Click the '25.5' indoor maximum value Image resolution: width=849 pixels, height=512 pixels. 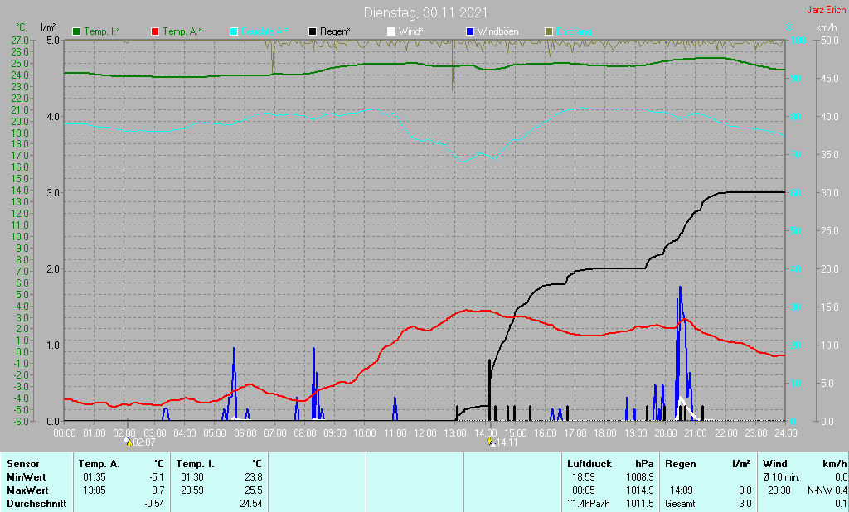click(x=254, y=490)
